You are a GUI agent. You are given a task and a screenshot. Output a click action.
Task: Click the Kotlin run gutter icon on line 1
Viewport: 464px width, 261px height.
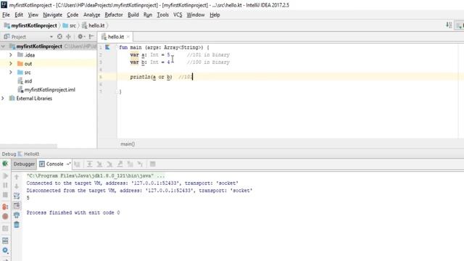pos(107,47)
